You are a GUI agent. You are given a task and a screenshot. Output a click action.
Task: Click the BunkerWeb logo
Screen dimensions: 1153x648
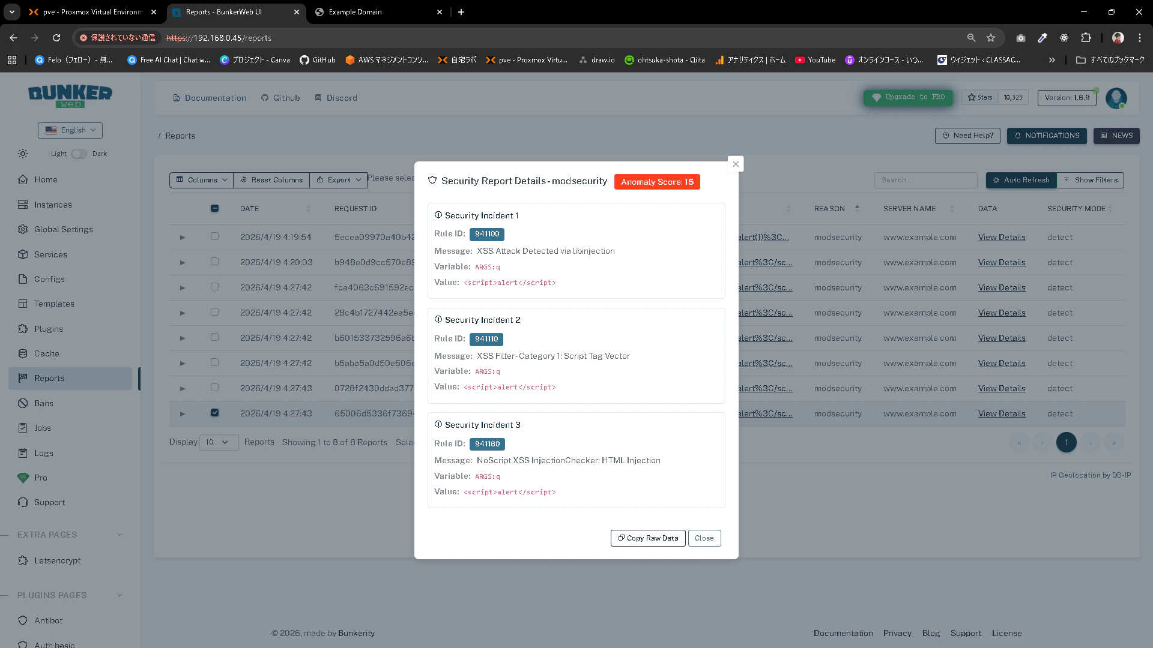70,96
